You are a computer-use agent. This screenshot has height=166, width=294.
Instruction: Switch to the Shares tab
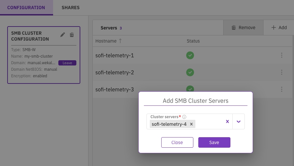pyautogui.click(x=70, y=8)
